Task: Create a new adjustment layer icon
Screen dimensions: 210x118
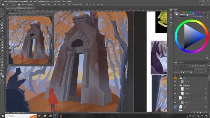Action: click(x=197, y=112)
